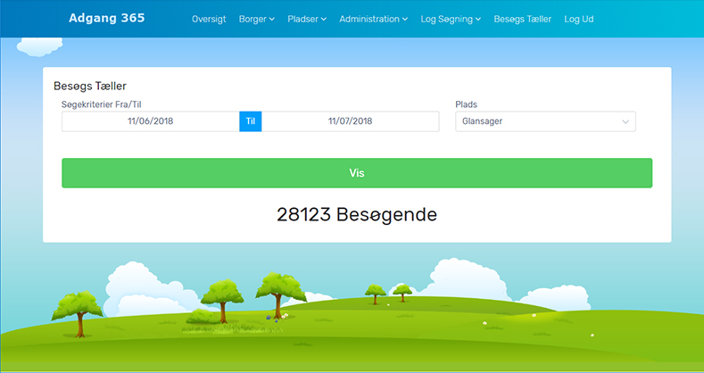Click Log Ud to sign out

tap(578, 19)
